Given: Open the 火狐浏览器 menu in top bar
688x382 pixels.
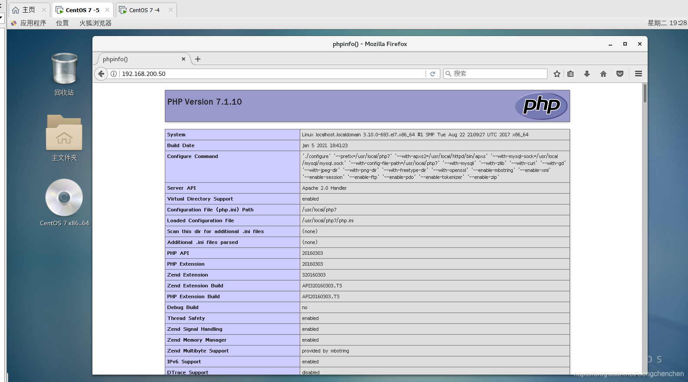Looking at the screenshot, I should tap(95, 23).
